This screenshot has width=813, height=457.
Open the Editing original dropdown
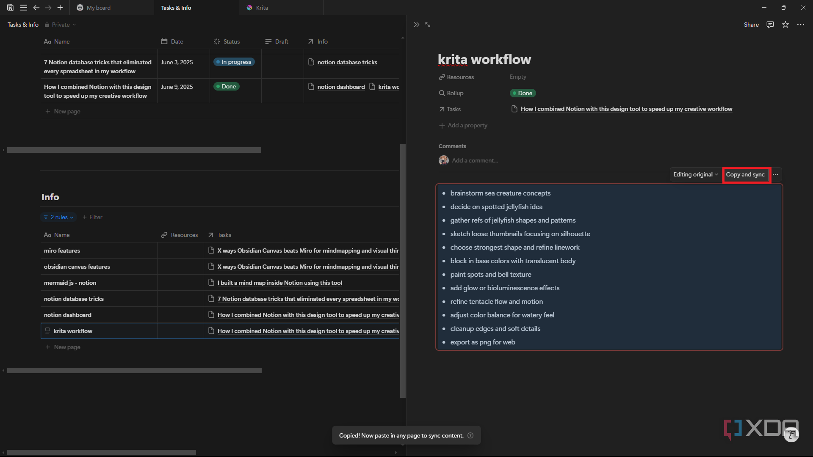pyautogui.click(x=696, y=174)
